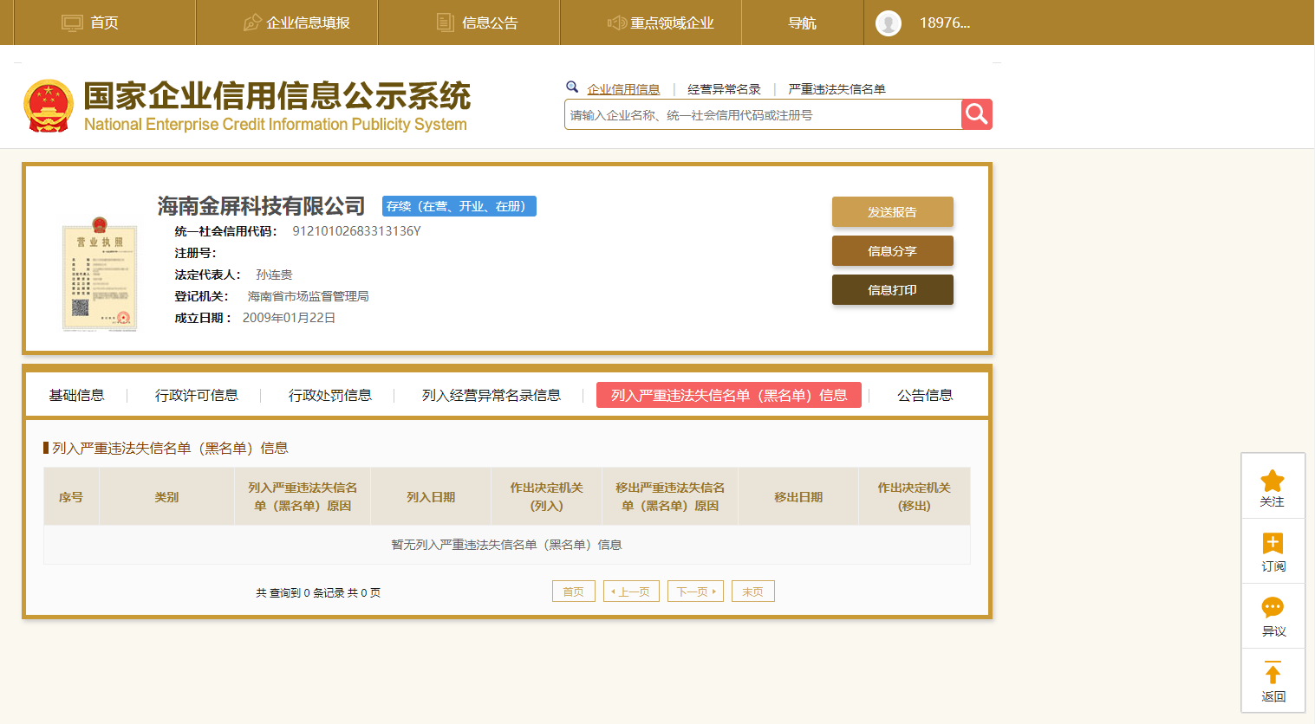Click legal representative name 孙连贵
This screenshot has height=724, width=1315.
click(x=274, y=275)
